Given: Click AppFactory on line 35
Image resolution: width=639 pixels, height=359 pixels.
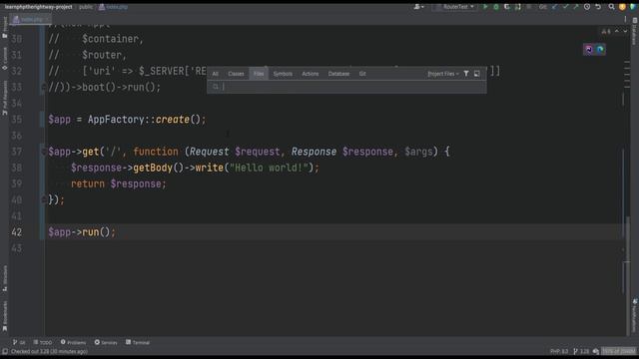Looking at the screenshot, I should (x=116, y=120).
